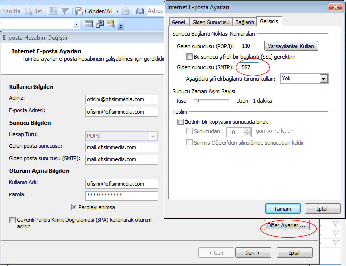346x266 pixels.
Task: Decrease days value with spinner down arrow
Action: pyautogui.click(x=247, y=134)
